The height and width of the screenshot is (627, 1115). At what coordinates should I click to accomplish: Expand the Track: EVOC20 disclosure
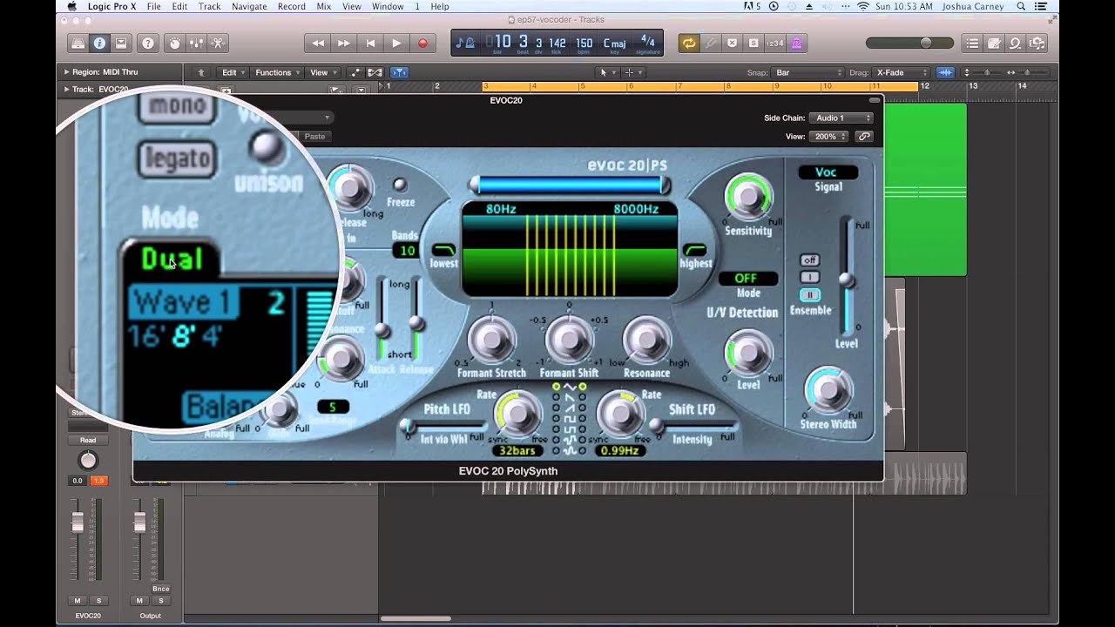click(66, 89)
